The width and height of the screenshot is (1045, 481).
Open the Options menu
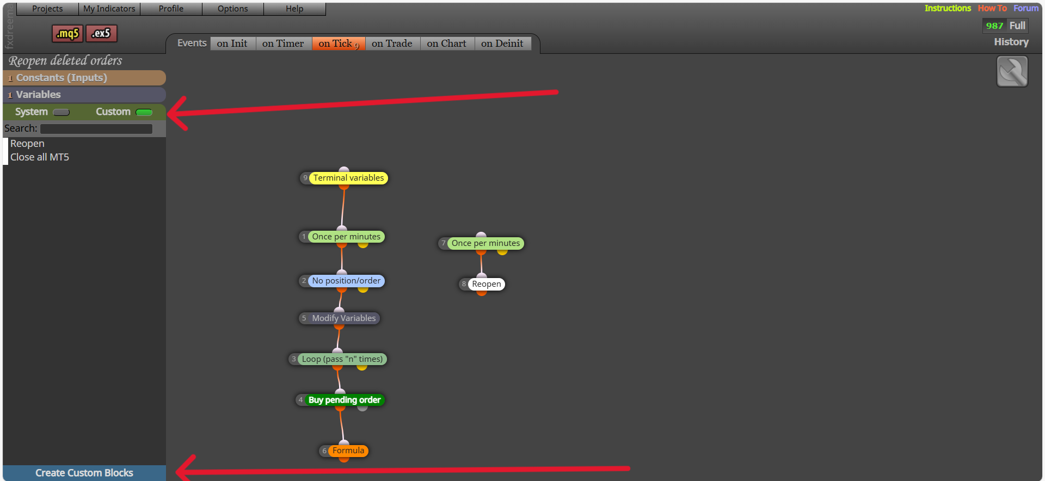(x=233, y=9)
